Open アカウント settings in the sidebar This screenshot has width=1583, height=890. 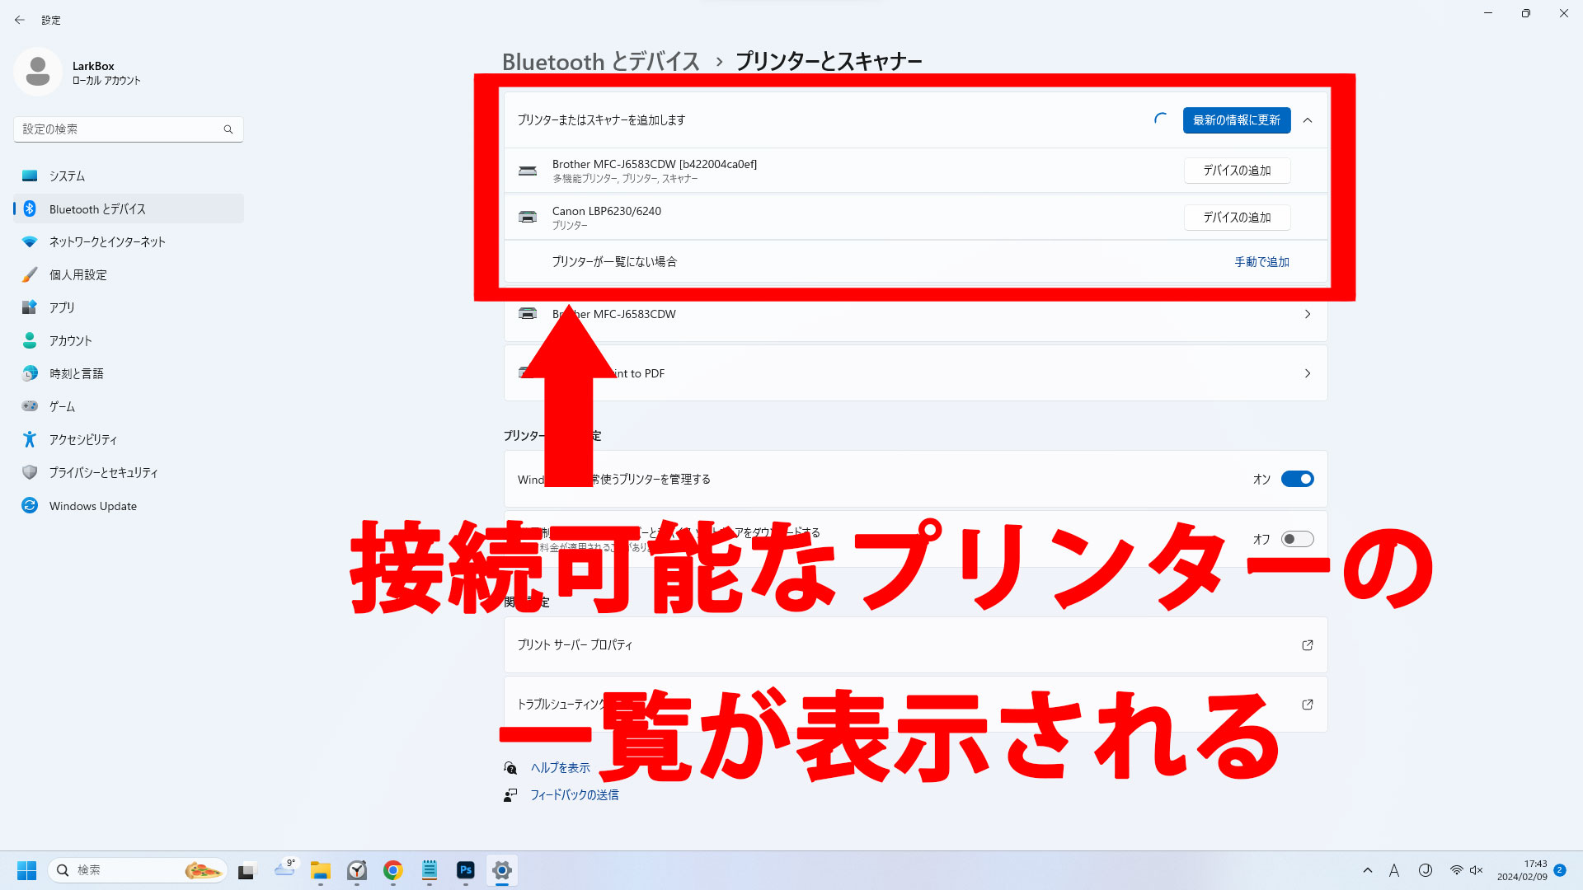click(71, 340)
